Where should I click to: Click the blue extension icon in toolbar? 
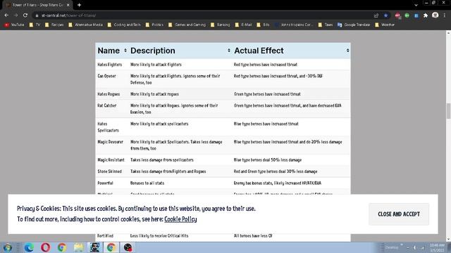click(416, 15)
